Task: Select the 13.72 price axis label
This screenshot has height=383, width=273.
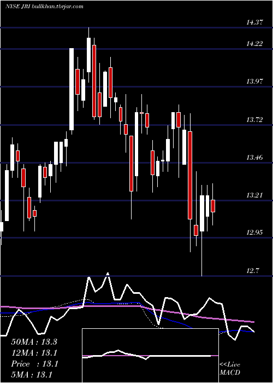Action: (254, 119)
